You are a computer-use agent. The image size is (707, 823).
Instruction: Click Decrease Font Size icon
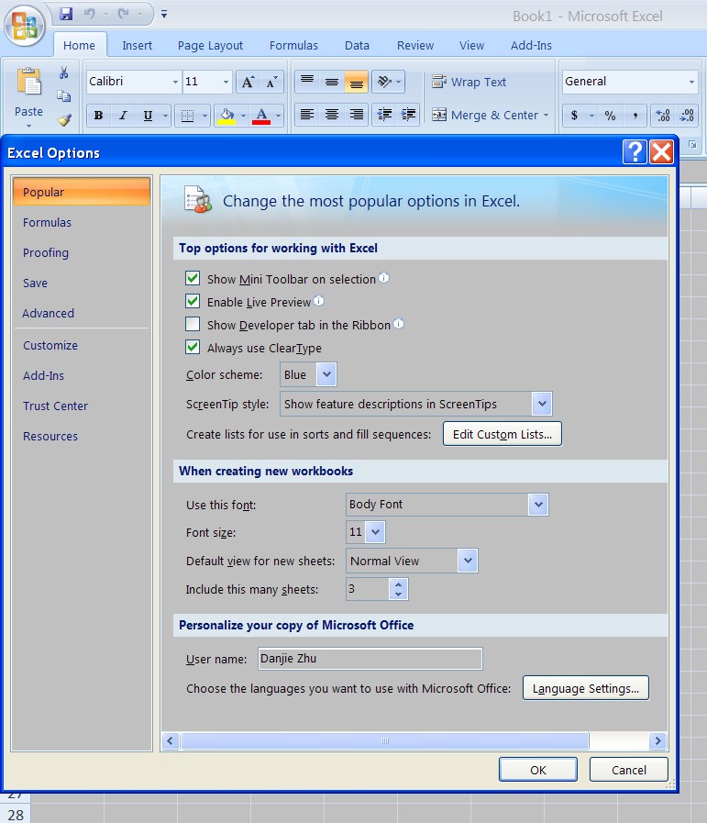point(271,83)
